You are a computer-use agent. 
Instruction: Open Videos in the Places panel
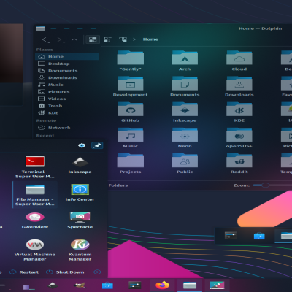(67, 99)
